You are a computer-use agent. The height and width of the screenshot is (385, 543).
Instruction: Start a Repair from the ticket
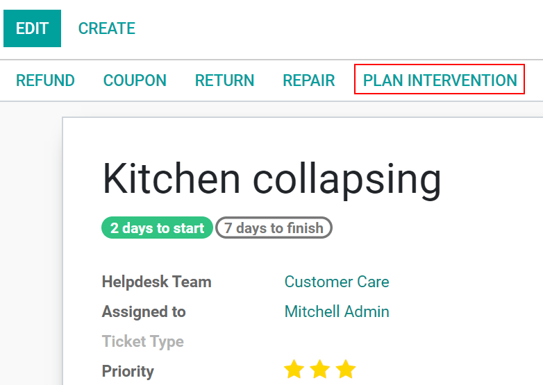click(309, 80)
